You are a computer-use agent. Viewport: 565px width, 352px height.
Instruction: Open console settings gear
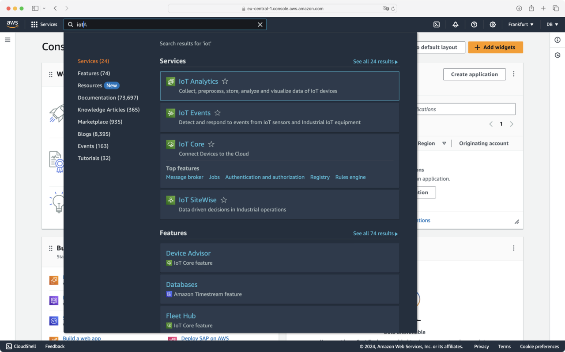(493, 25)
